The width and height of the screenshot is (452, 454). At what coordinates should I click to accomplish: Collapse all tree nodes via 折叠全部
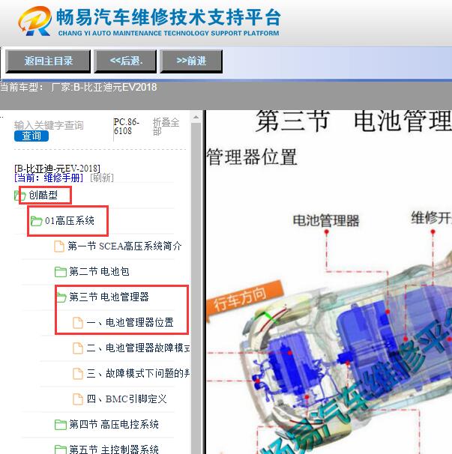coord(166,127)
